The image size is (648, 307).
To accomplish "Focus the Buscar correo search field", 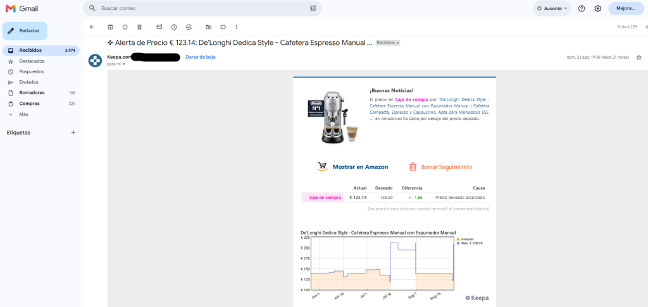I will [202, 8].
